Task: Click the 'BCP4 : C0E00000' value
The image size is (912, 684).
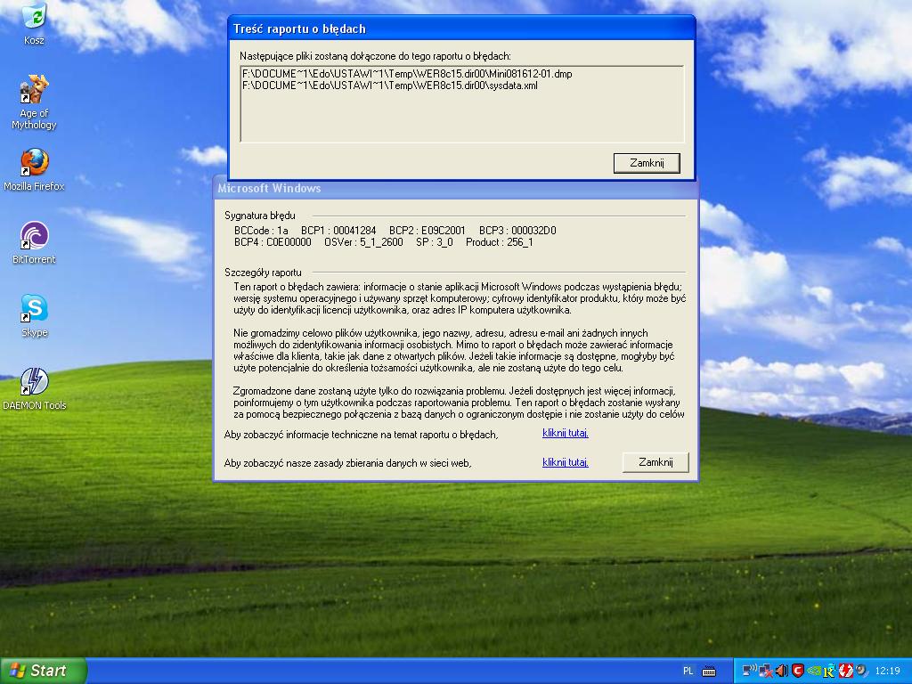Action: 273,242
